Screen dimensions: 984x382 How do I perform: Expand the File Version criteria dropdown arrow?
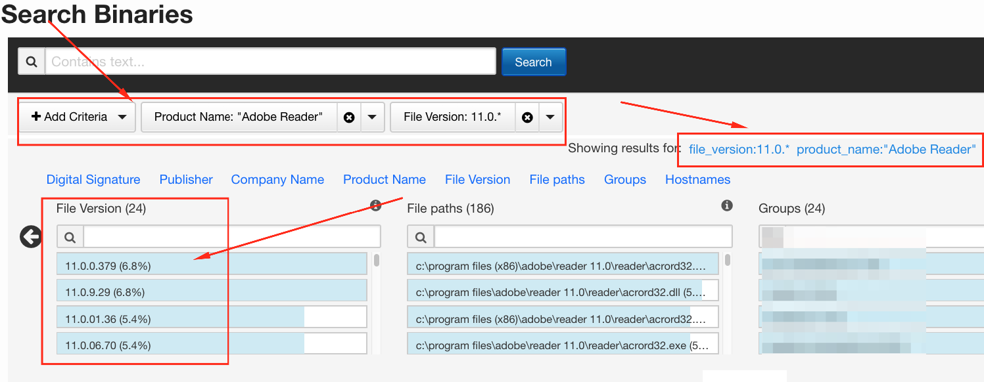coord(550,117)
